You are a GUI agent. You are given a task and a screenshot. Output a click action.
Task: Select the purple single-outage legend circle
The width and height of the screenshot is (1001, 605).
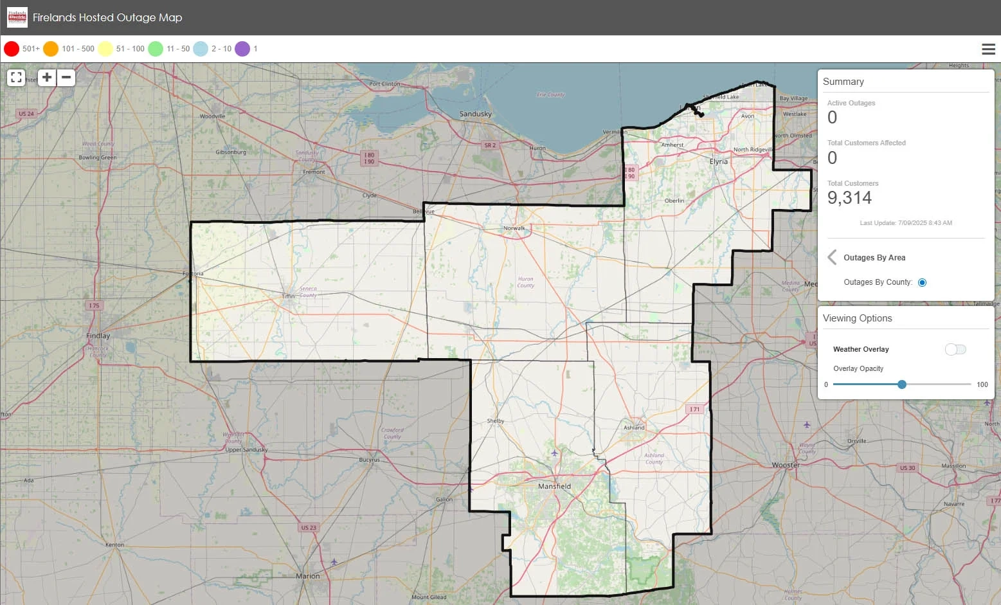[x=242, y=48]
